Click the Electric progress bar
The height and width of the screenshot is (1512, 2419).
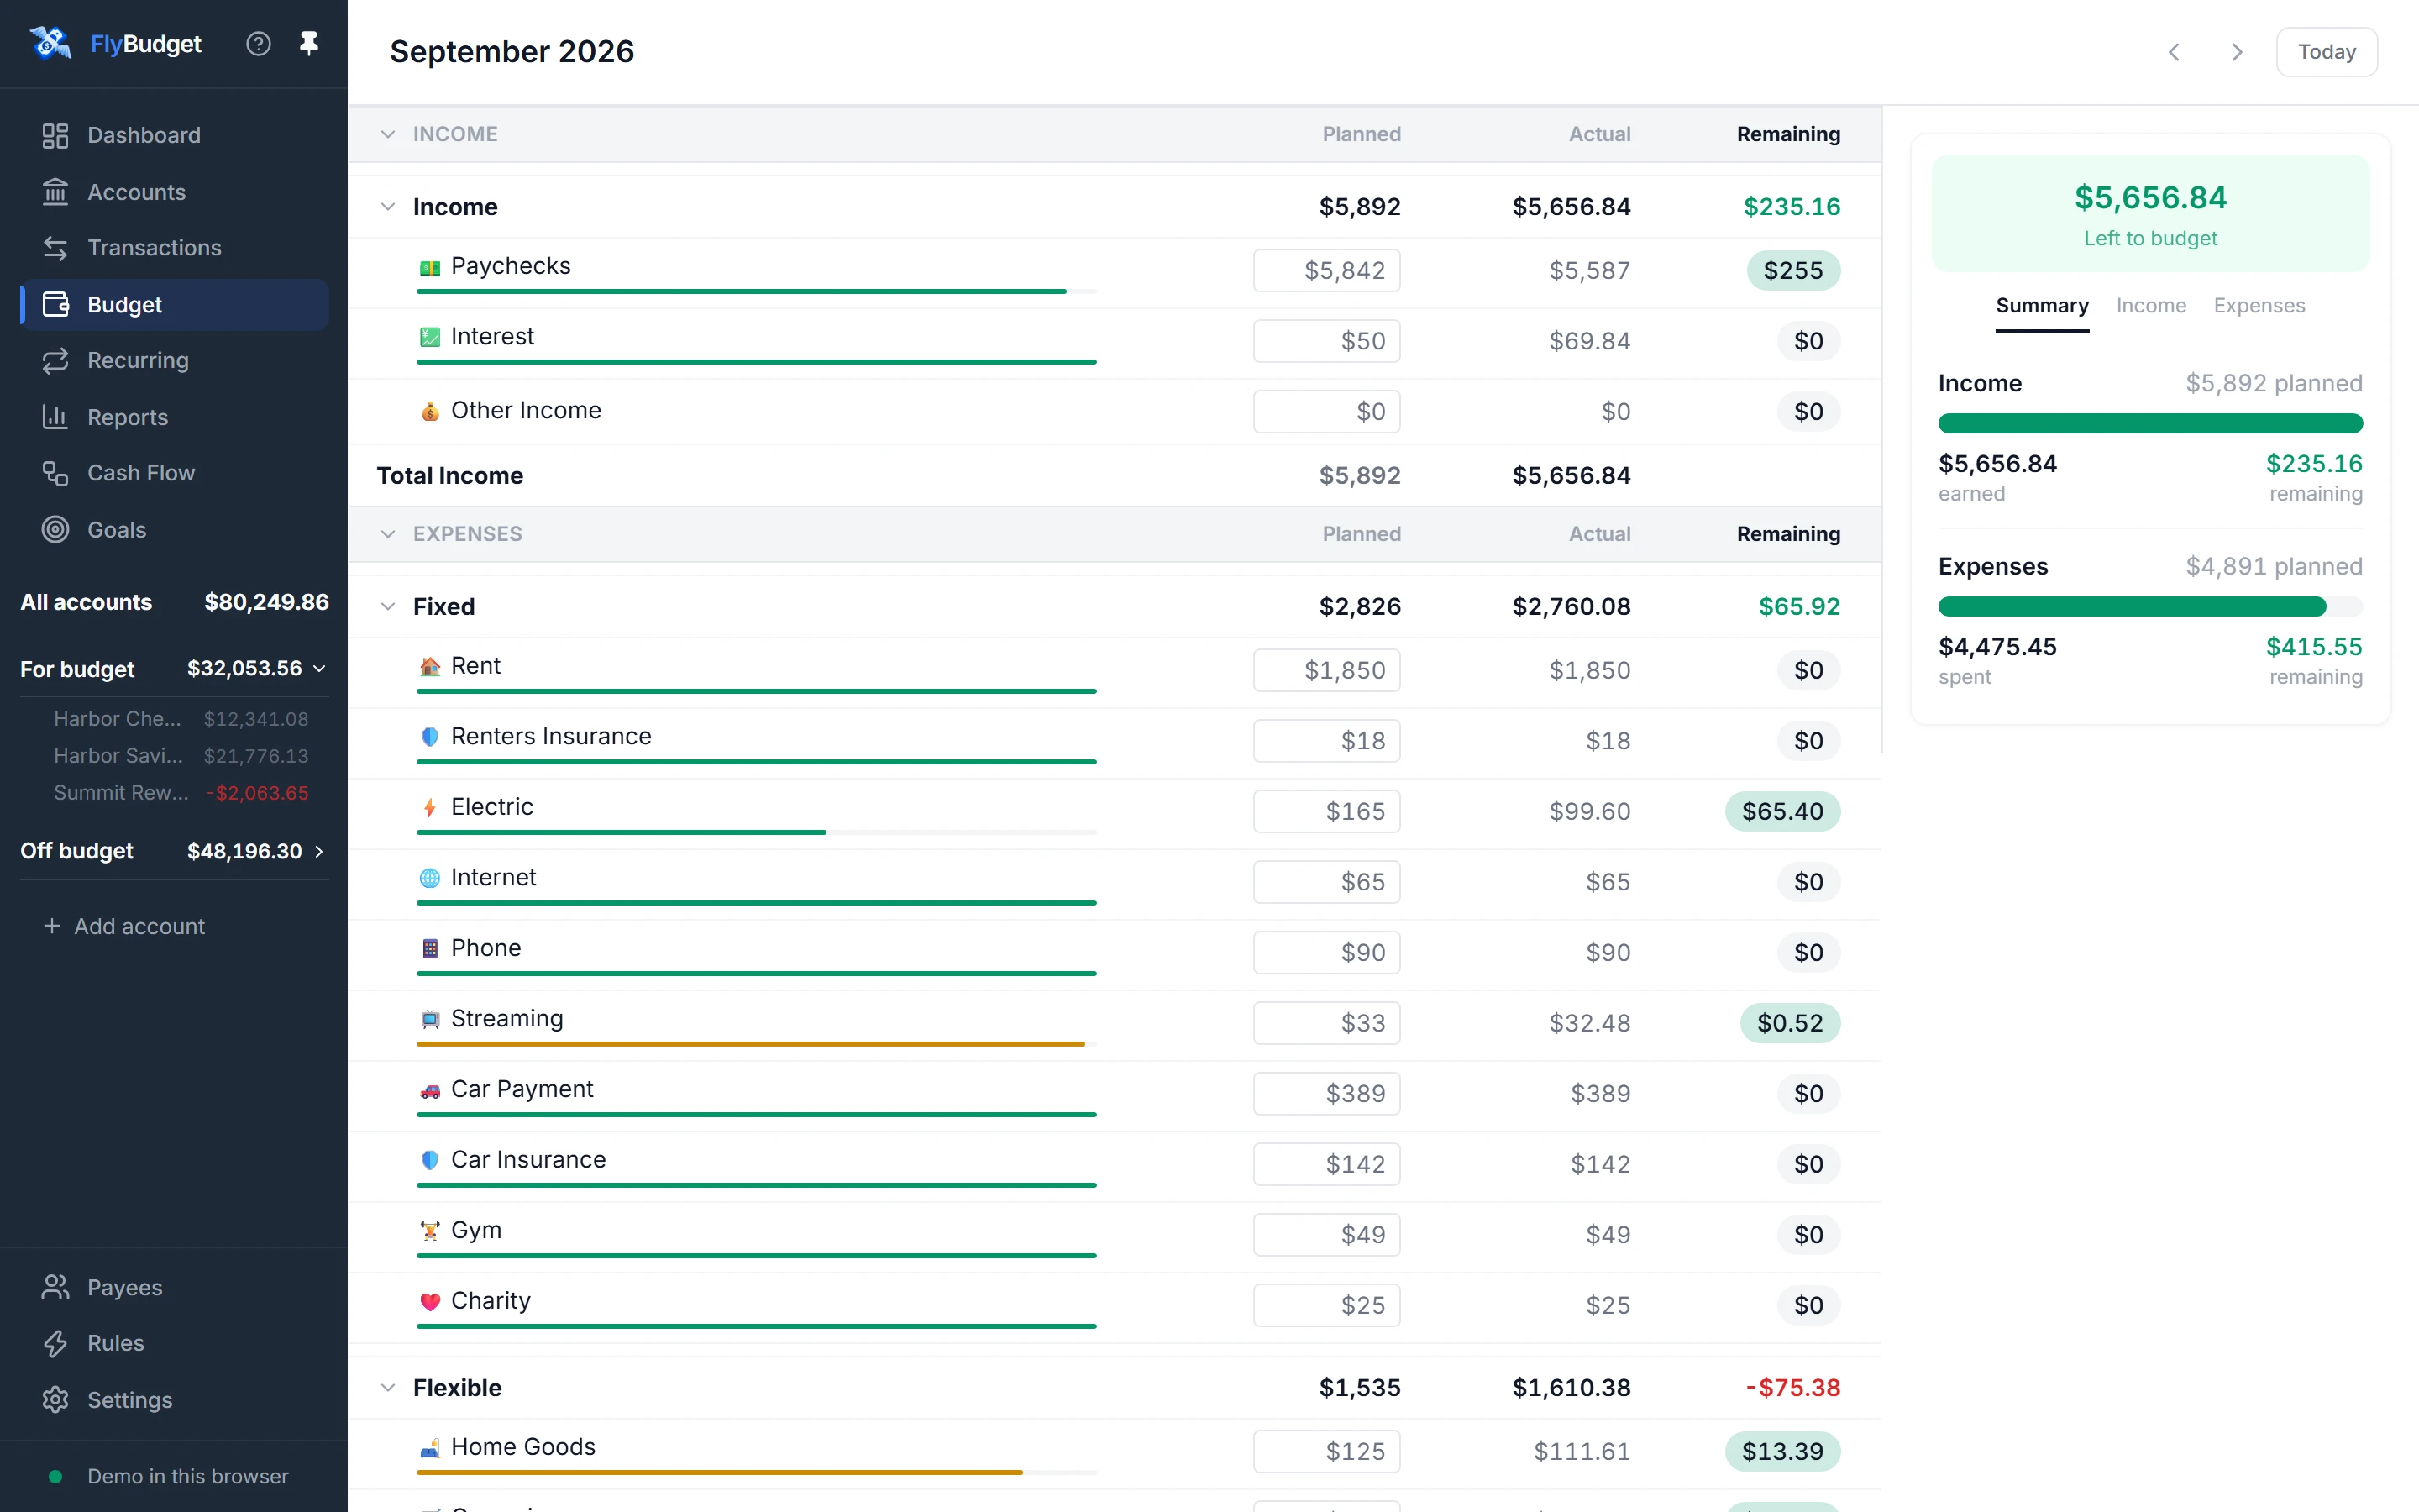(x=756, y=832)
